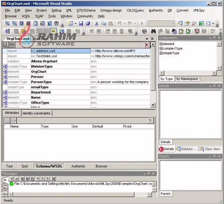Click the green checkmark message icon
This screenshot has width=224, height=204.
pos(12,184)
